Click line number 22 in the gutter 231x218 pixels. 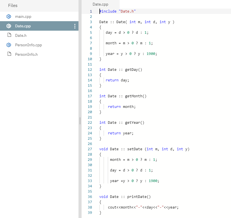(x=90, y=122)
